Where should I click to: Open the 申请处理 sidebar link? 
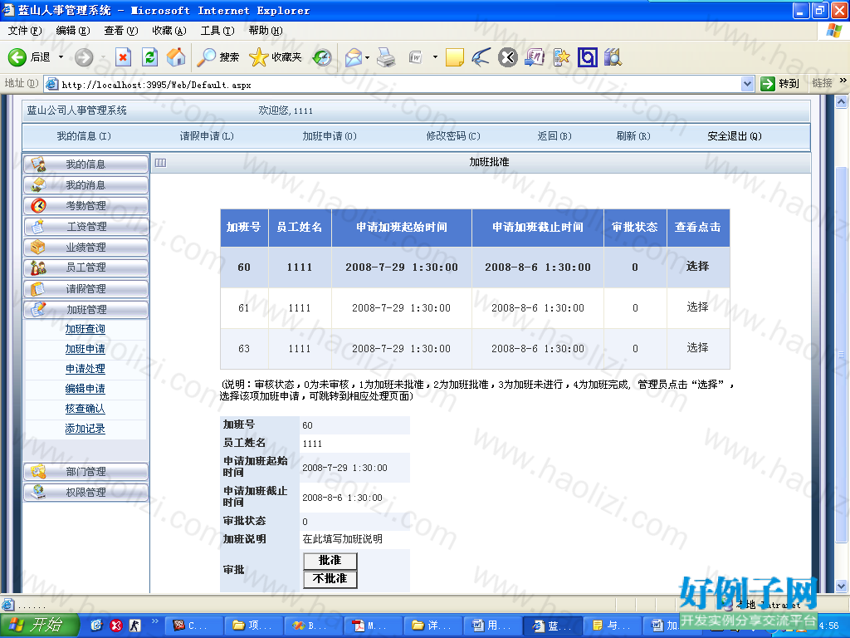pos(85,369)
